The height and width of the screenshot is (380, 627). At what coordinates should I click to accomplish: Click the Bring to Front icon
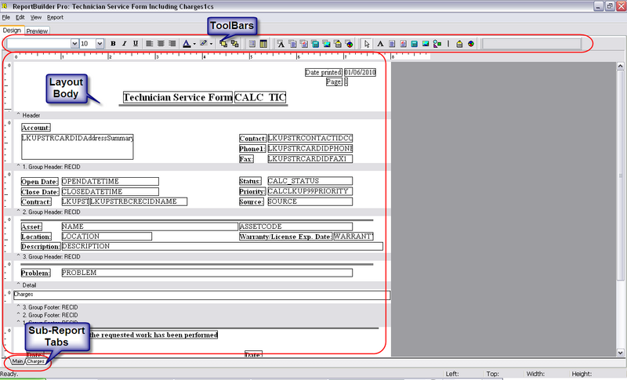pyautogui.click(x=223, y=44)
